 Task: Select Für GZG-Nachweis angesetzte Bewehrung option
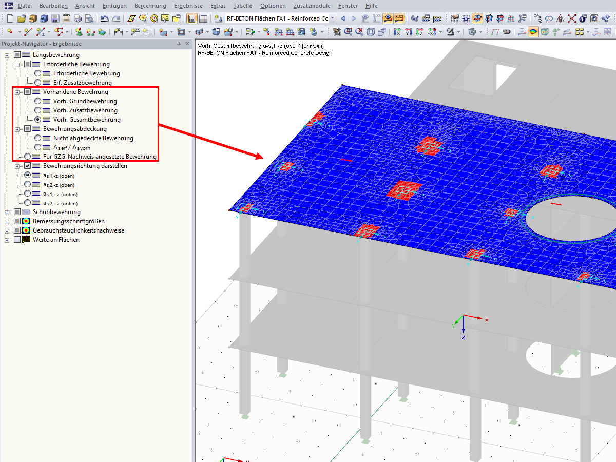27,157
